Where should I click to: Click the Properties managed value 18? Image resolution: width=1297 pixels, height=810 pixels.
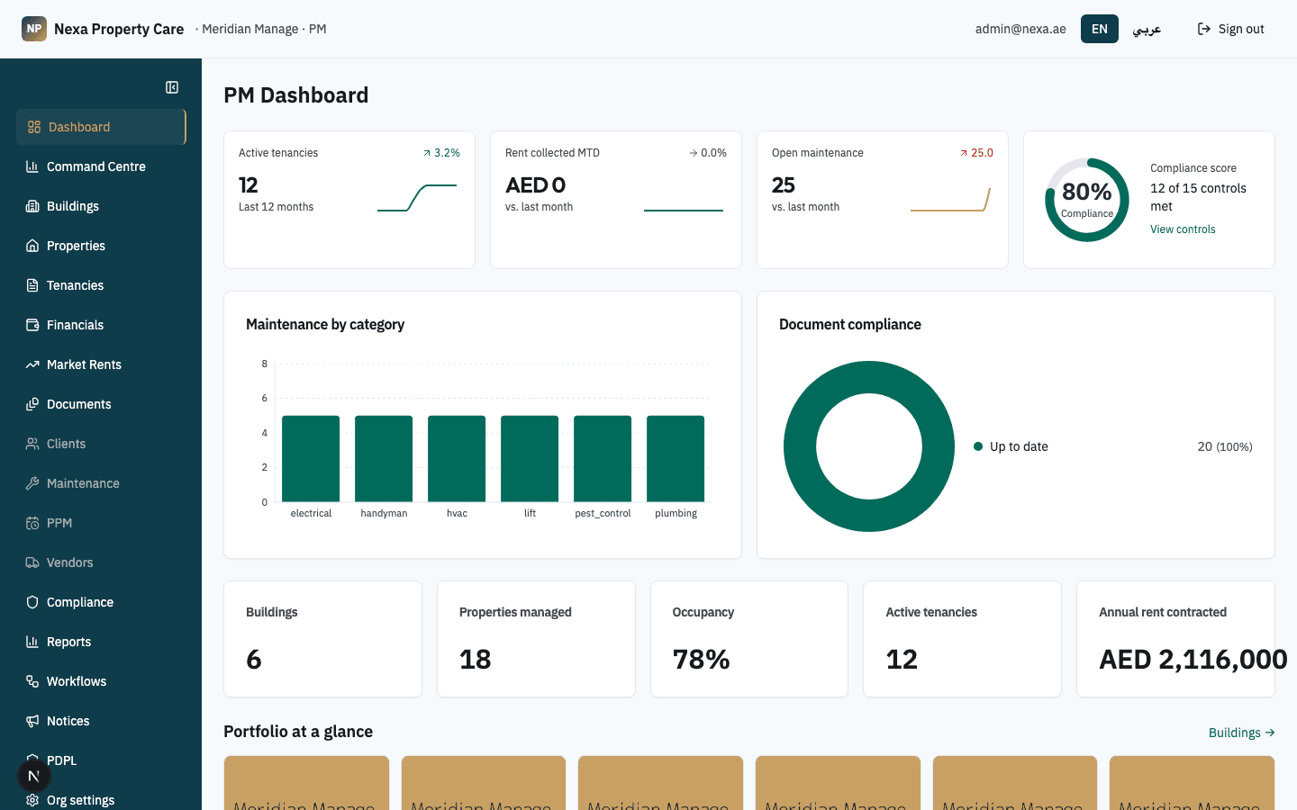pyautogui.click(x=476, y=660)
